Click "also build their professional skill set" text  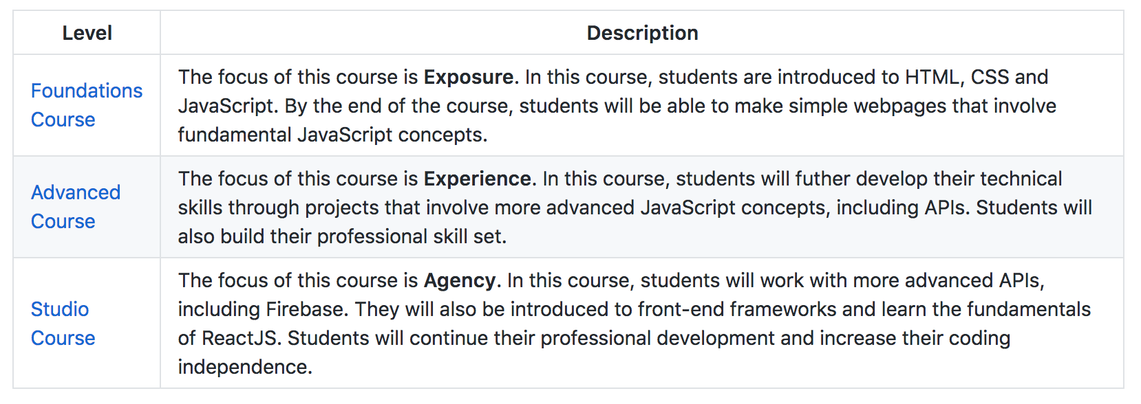(341, 236)
